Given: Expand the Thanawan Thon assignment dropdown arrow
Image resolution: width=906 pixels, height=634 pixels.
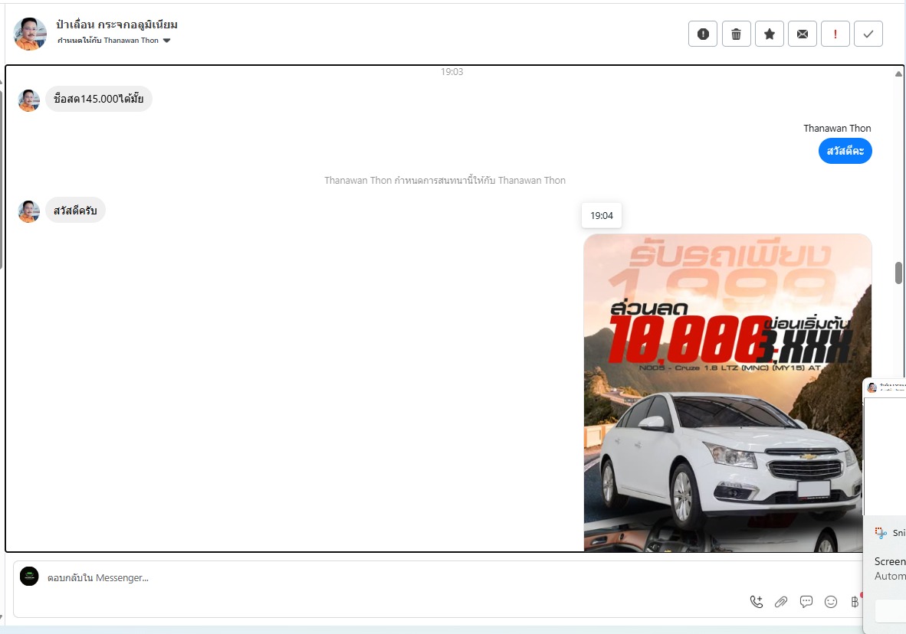Looking at the screenshot, I should [167, 41].
